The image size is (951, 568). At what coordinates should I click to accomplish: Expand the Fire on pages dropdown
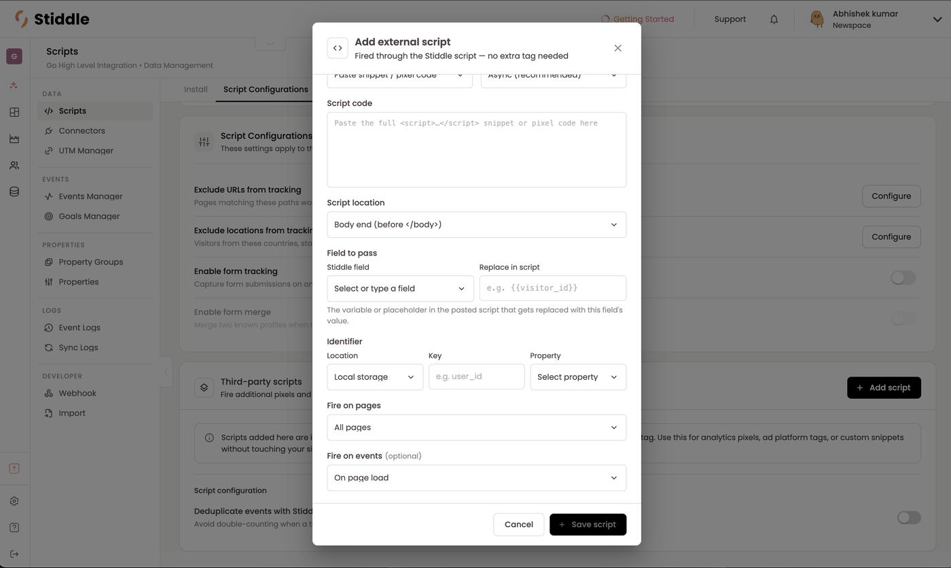[476, 427]
